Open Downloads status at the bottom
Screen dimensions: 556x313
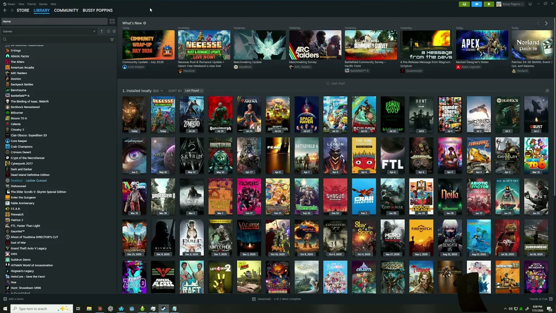pyautogui.click(x=276, y=299)
